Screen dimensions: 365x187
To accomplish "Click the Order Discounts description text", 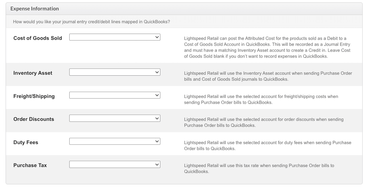I will (x=263, y=122).
